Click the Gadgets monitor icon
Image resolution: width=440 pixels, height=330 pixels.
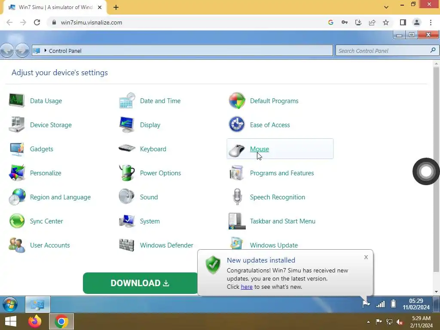17,149
